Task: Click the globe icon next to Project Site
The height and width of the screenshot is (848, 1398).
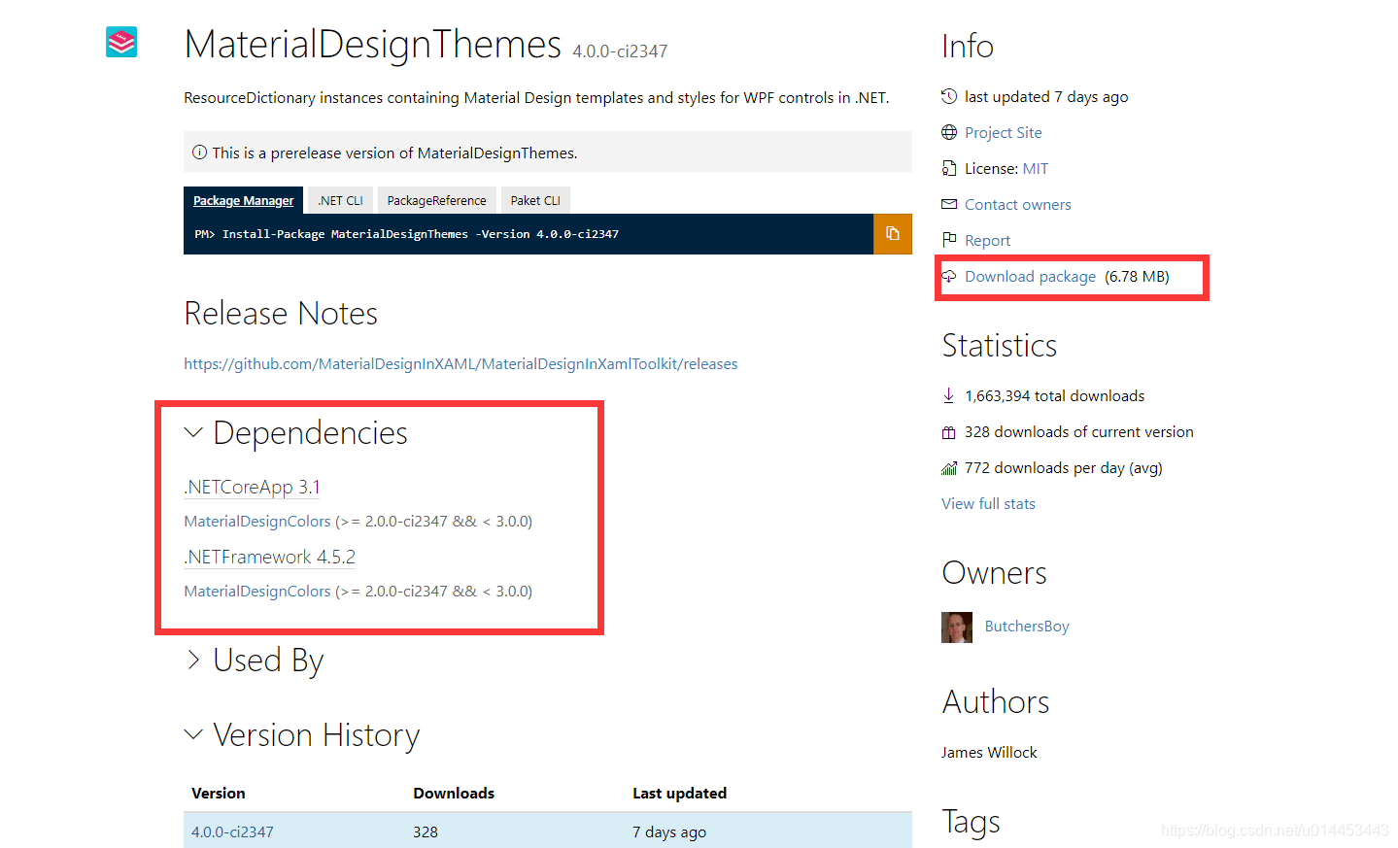Action: pos(949,132)
